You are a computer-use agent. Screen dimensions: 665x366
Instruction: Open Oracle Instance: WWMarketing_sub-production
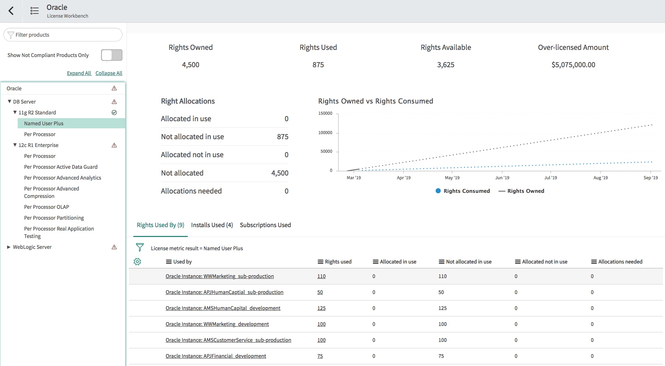219,276
